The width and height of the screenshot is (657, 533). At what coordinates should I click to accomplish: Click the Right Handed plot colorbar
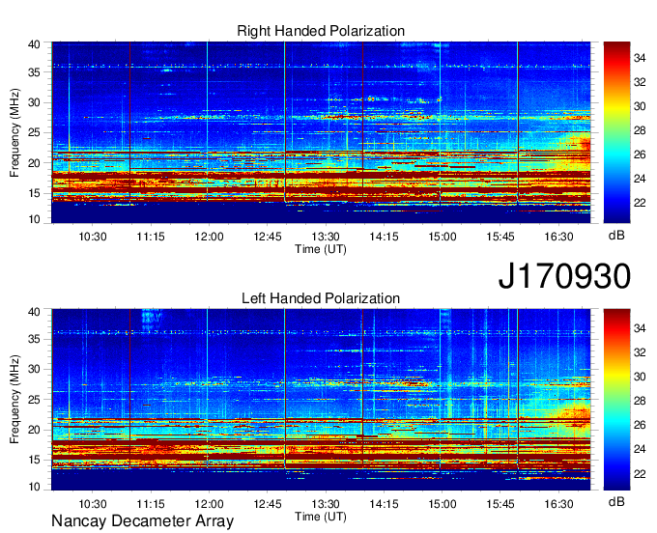pos(616,132)
